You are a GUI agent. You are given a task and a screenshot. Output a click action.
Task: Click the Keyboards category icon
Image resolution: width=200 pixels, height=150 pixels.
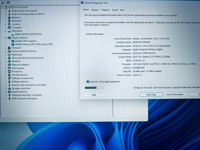(x=9, y=55)
